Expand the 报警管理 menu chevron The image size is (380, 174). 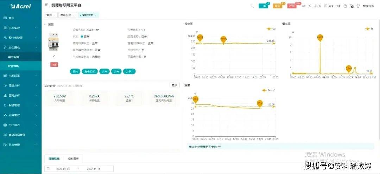[x=36, y=105]
